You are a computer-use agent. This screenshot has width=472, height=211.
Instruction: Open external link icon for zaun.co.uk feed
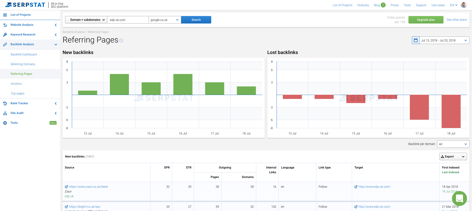66,187
